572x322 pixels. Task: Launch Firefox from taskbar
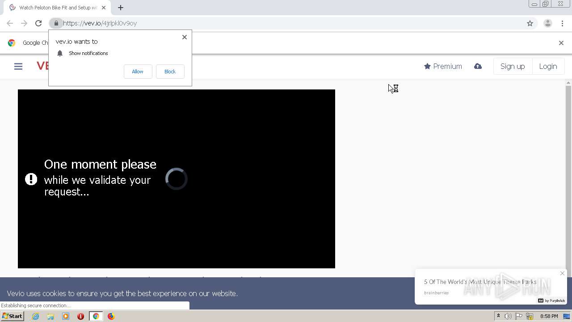pos(111,316)
